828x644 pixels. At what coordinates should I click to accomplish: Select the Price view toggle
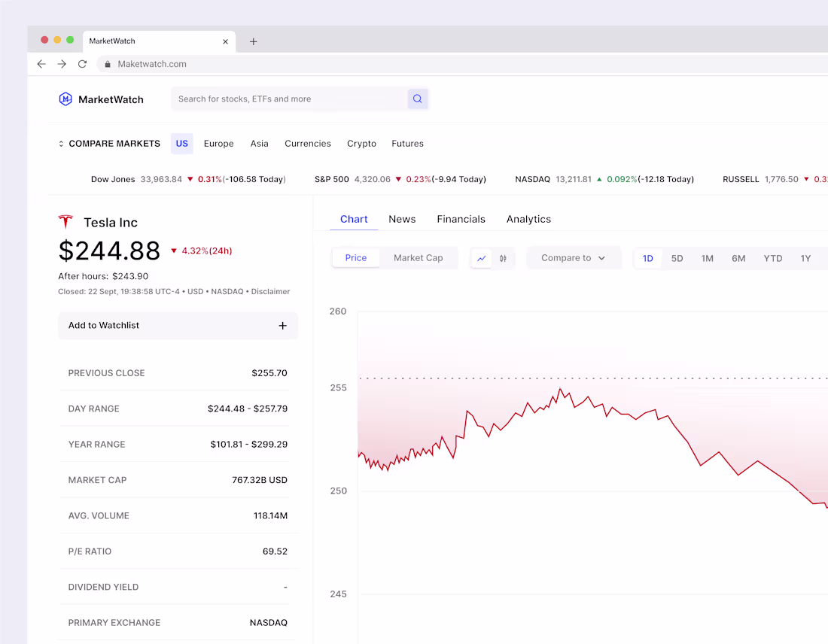(355, 257)
